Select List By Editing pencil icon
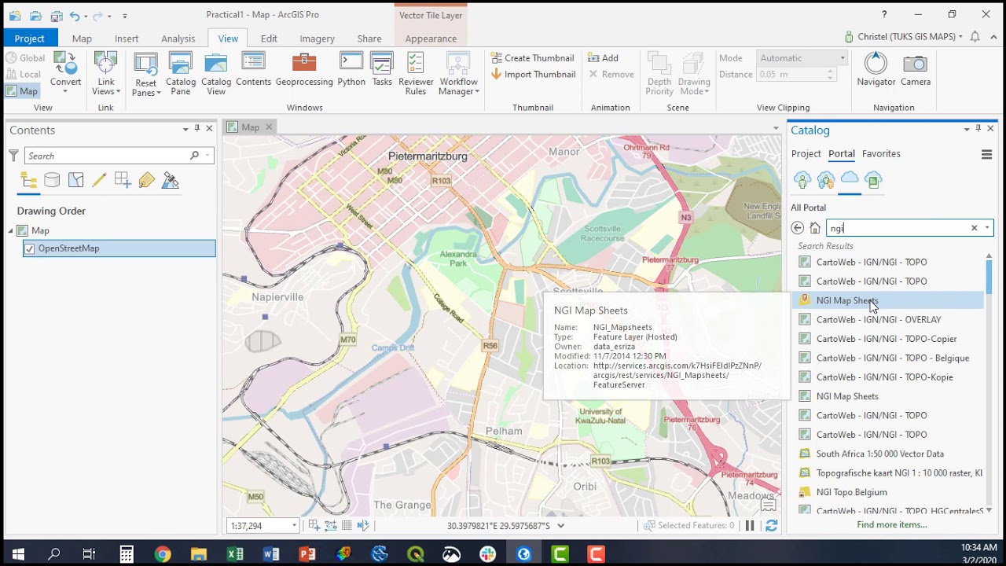Image resolution: width=1006 pixels, height=566 pixels. click(x=99, y=181)
